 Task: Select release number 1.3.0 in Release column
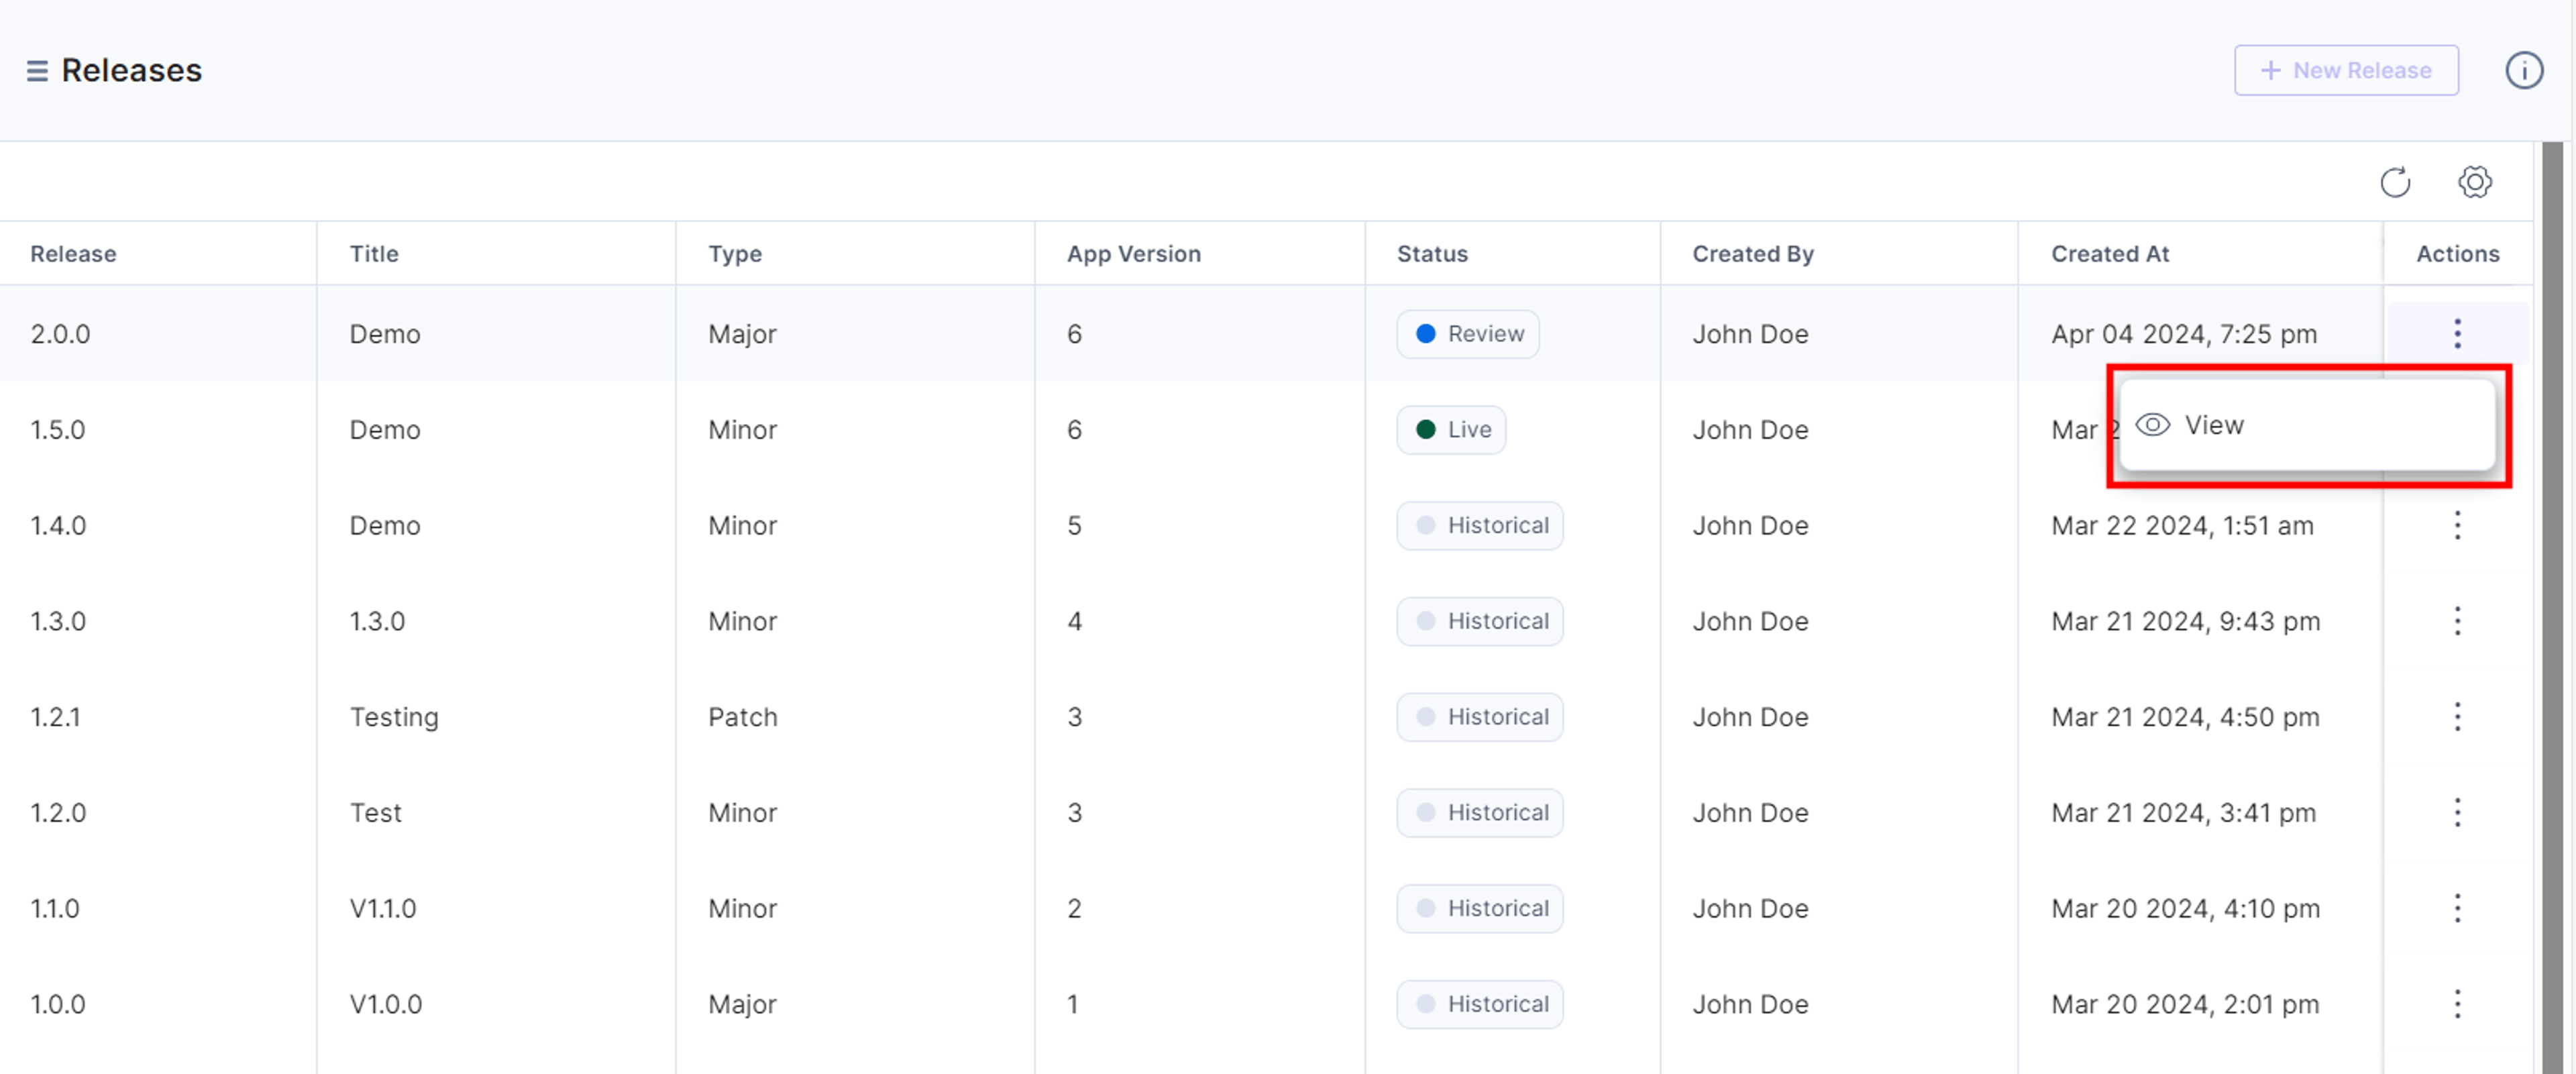pos(58,621)
